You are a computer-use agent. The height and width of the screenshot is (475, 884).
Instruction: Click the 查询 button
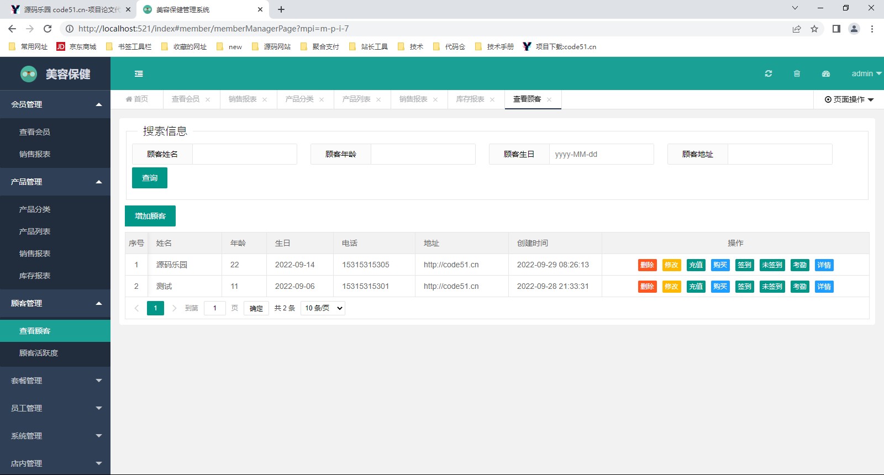pyautogui.click(x=150, y=178)
